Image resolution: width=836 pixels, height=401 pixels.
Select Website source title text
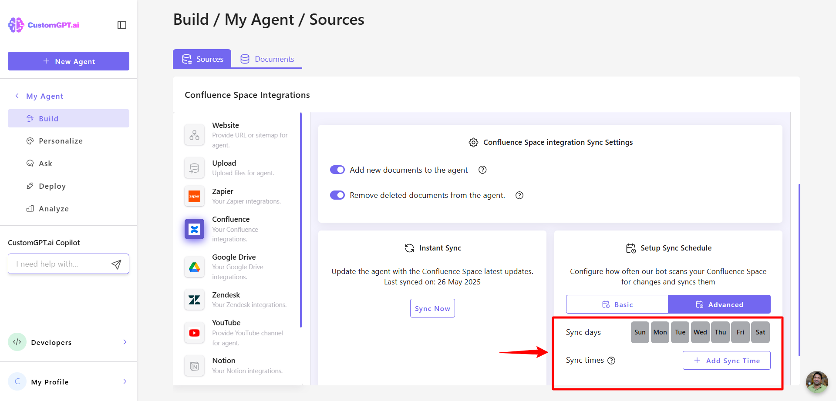tap(226, 125)
